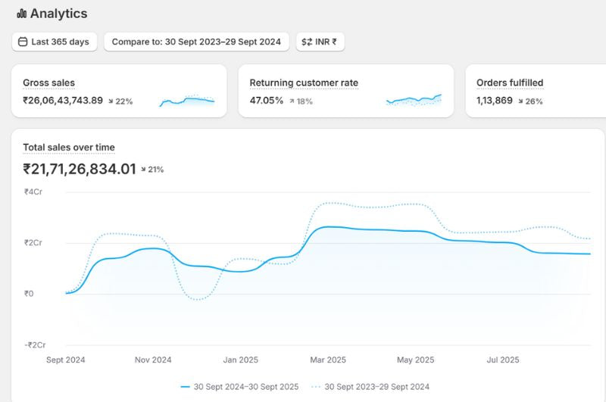
Task: Open the Returning customer rate report
Action: (x=304, y=83)
